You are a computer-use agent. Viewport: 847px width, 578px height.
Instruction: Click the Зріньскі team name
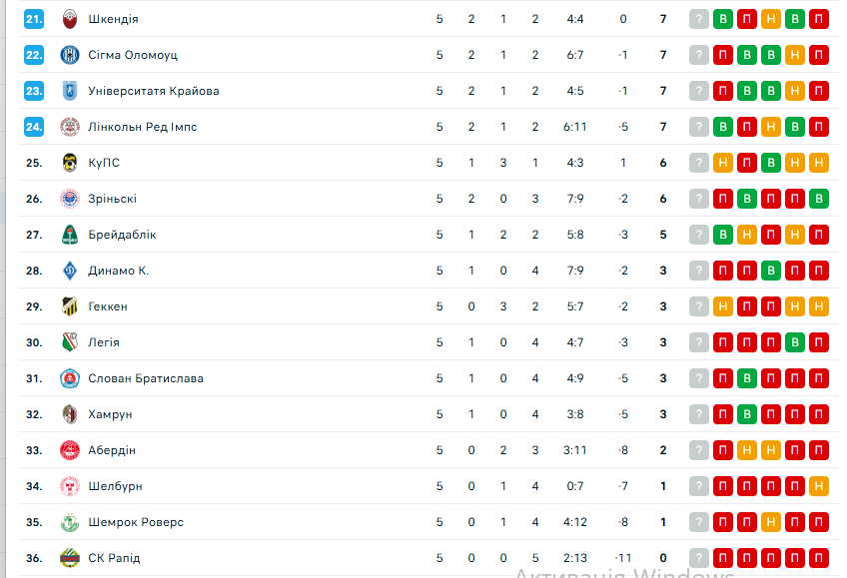pyautogui.click(x=112, y=199)
